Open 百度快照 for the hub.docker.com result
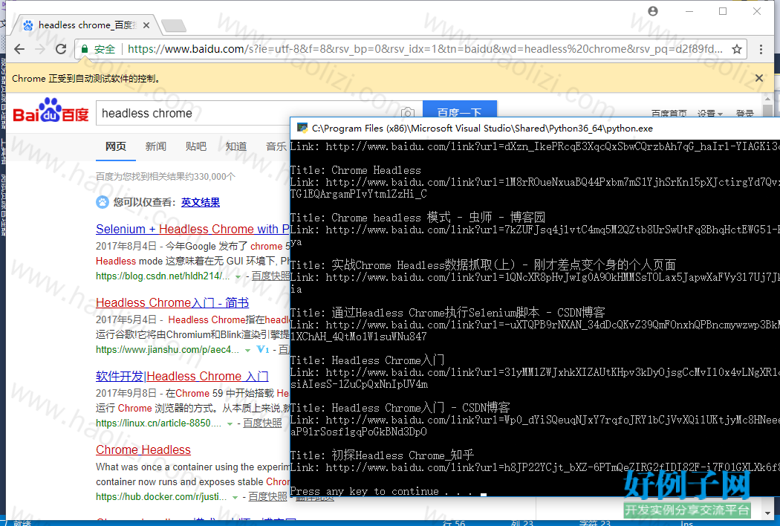The height and width of the screenshot is (526, 780). click(267, 496)
